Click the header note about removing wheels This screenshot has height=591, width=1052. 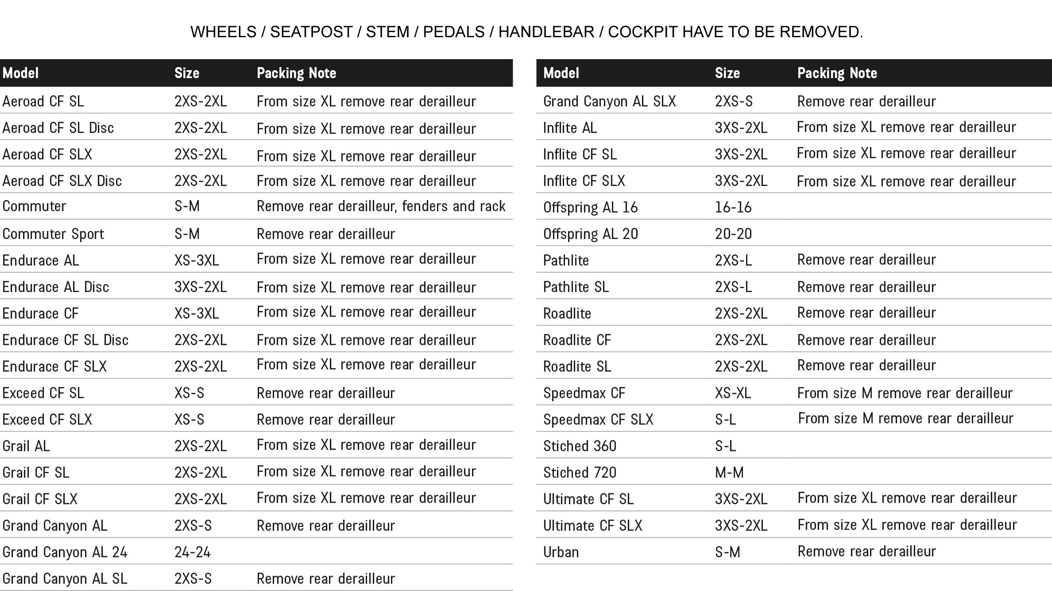click(526, 32)
